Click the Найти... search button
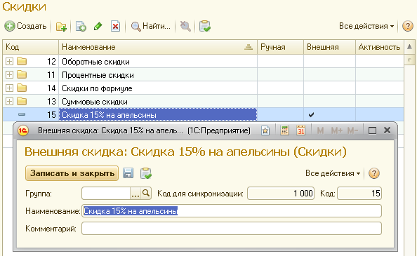The width and height of the screenshot is (417, 256). 150,26
